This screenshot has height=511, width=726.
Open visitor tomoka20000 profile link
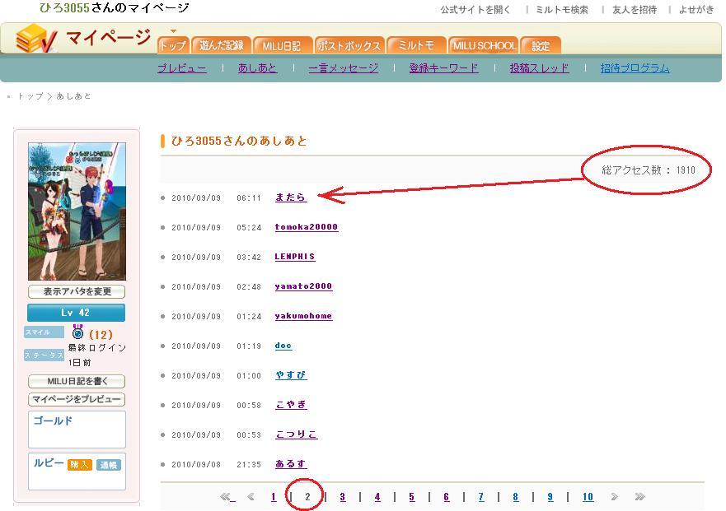pos(306,227)
